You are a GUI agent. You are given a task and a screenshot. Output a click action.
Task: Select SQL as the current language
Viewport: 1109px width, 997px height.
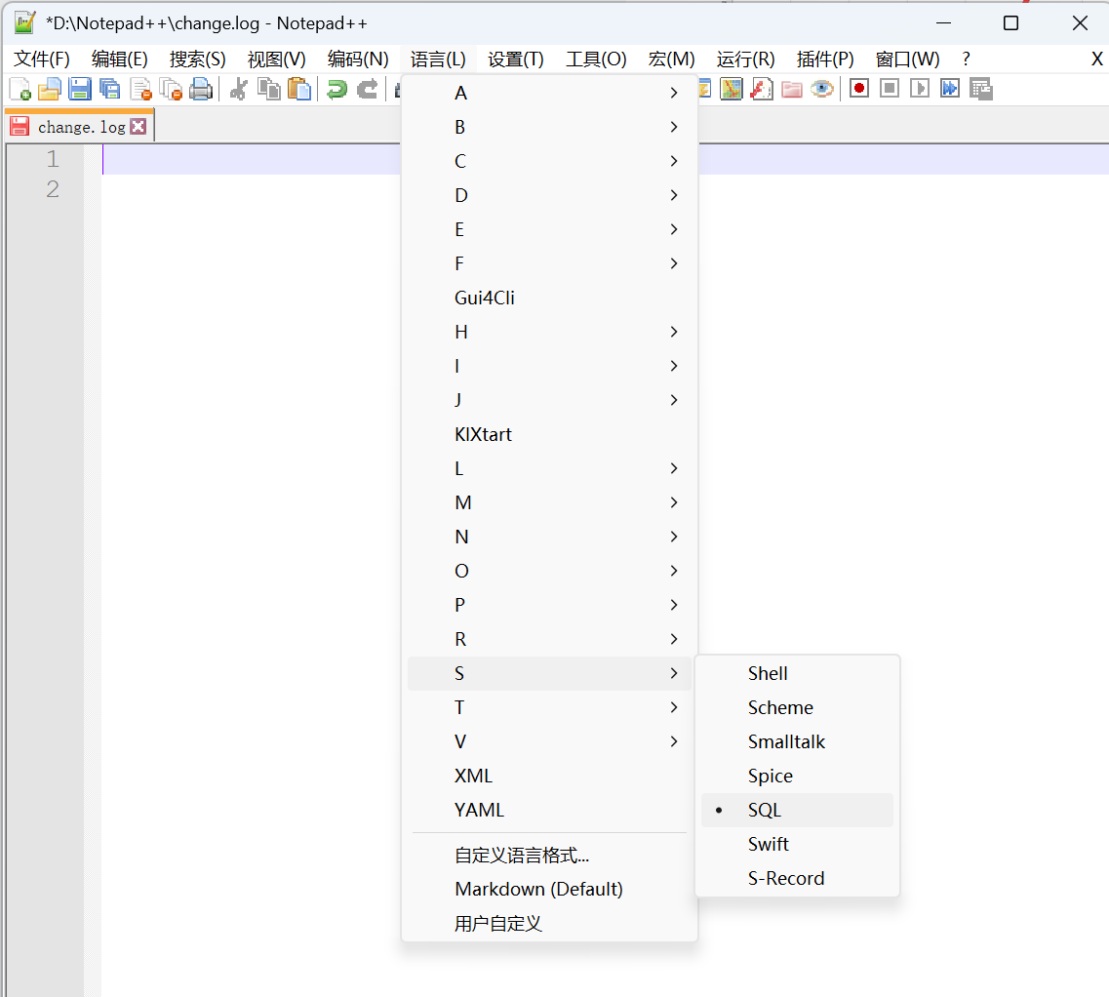[765, 810]
